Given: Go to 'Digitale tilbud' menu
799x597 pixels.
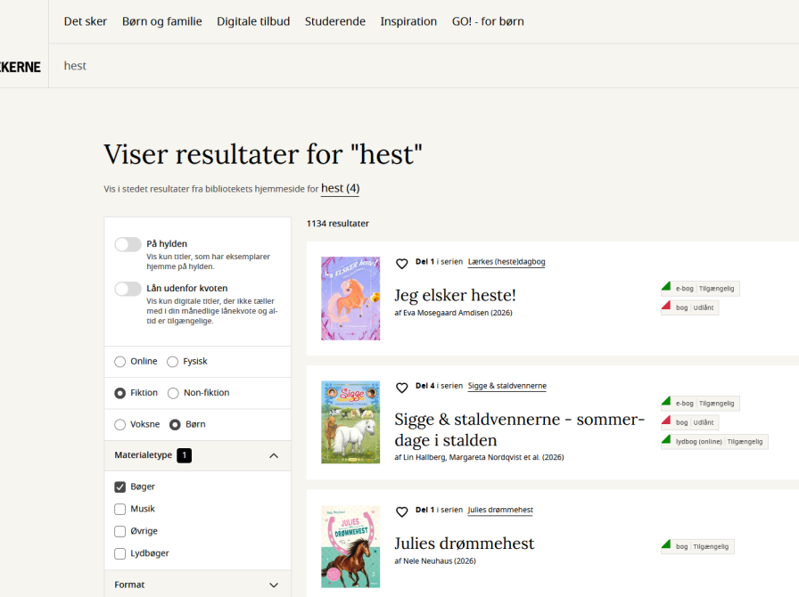Looking at the screenshot, I should tap(253, 21).
